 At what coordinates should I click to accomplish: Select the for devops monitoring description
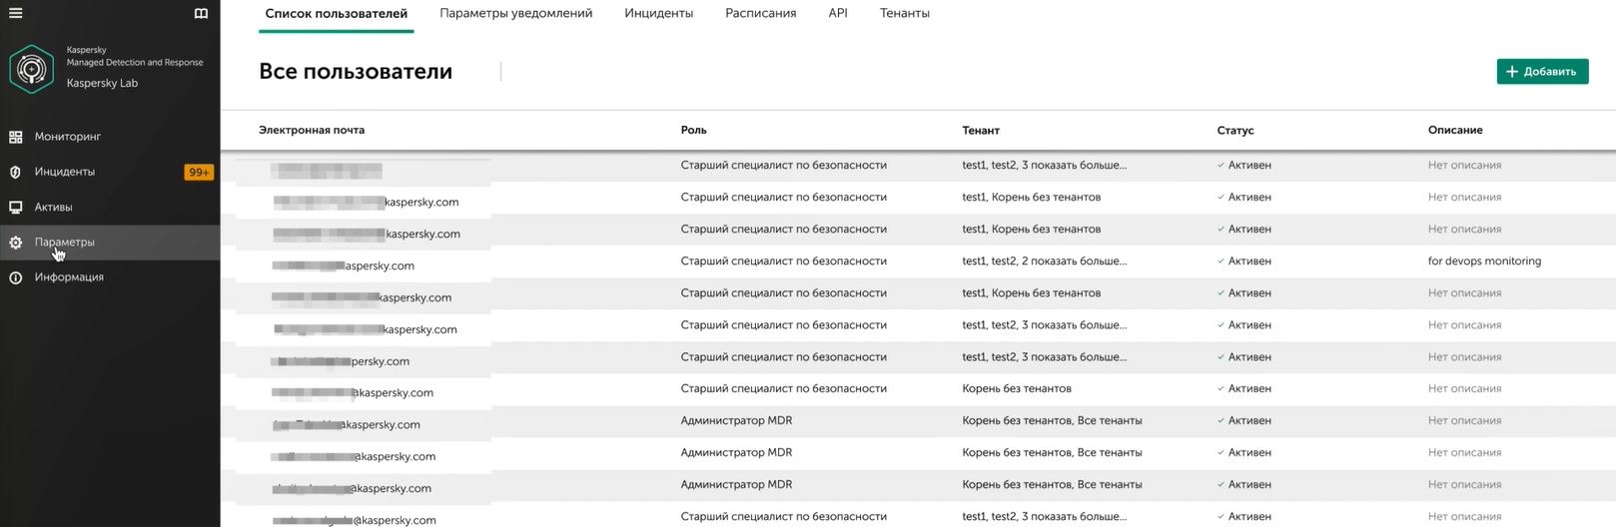point(1484,262)
